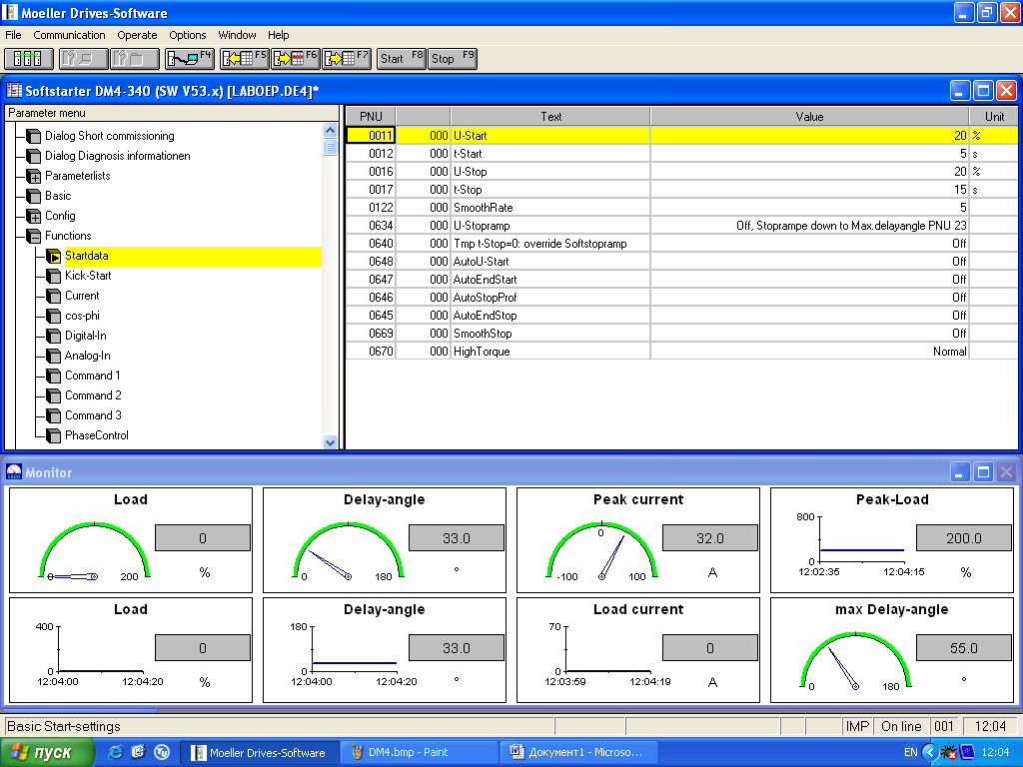Open the Operate menu
This screenshot has width=1023, height=767.
(x=137, y=35)
